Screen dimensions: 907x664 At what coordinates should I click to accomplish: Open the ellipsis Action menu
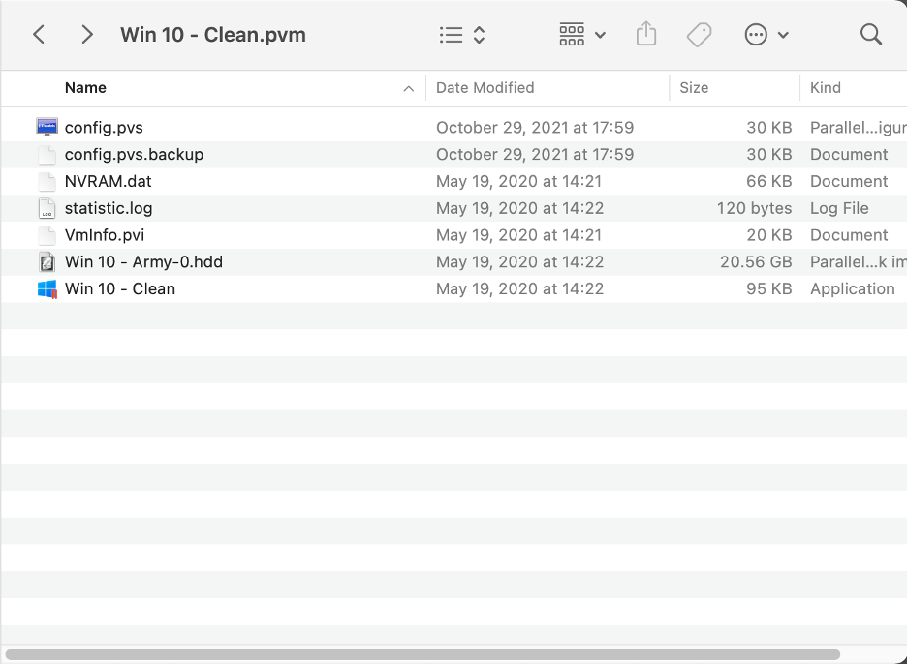(x=766, y=35)
